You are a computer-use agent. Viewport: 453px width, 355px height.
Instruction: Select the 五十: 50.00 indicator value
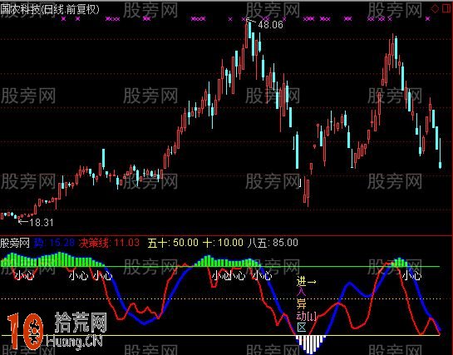point(173,243)
